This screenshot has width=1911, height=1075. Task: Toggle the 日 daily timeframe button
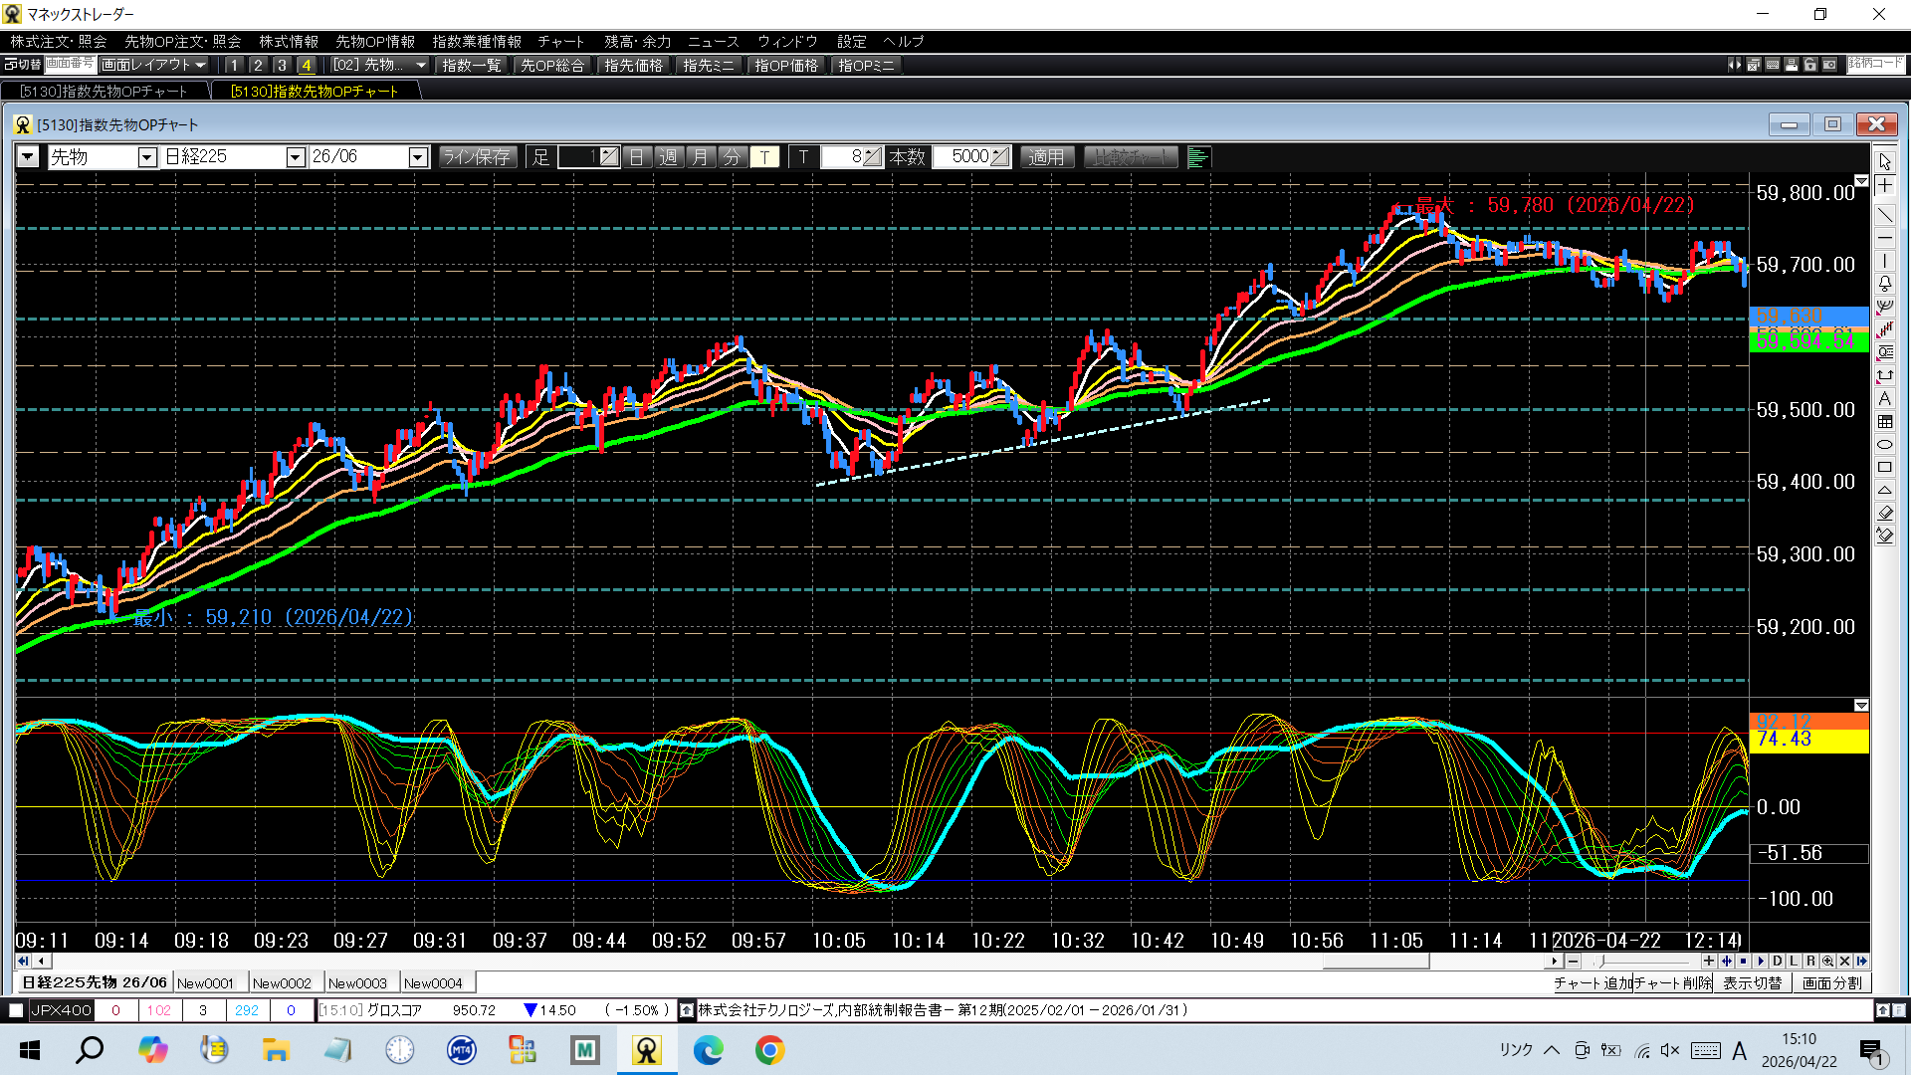637,157
